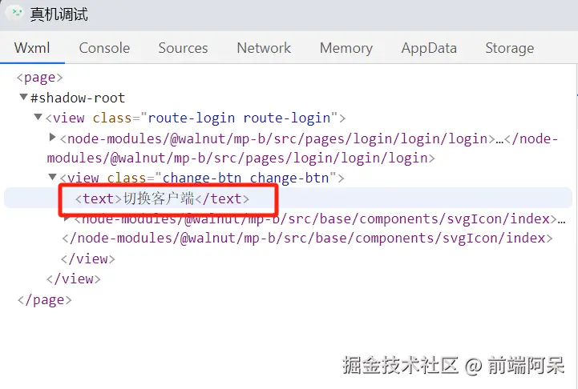Open the Memory tab
This screenshot has width=578, height=389.
pos(346,48)
